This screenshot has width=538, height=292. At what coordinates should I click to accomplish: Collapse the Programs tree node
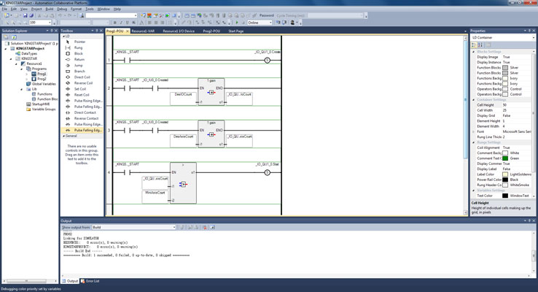click(x=22, y=69)
